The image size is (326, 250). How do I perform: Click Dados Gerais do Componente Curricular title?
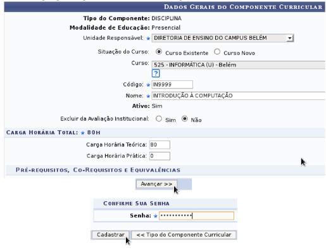pos(243,7)
